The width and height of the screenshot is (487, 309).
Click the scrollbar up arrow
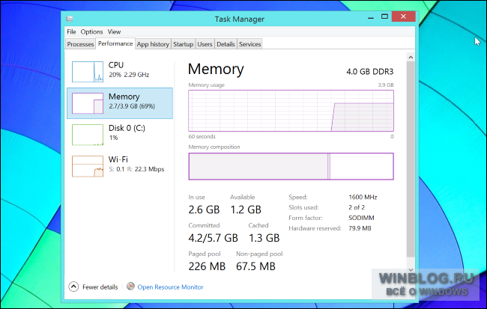pyautogui.click(x=411, y=57)
